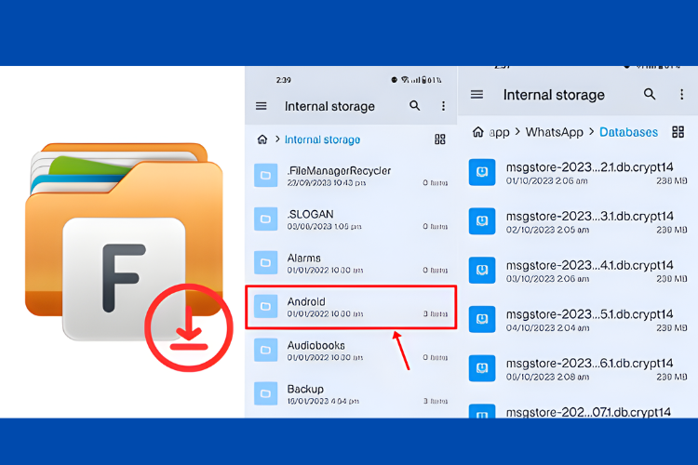Open three-dot overflow menu in right screen

pos(681,94)
